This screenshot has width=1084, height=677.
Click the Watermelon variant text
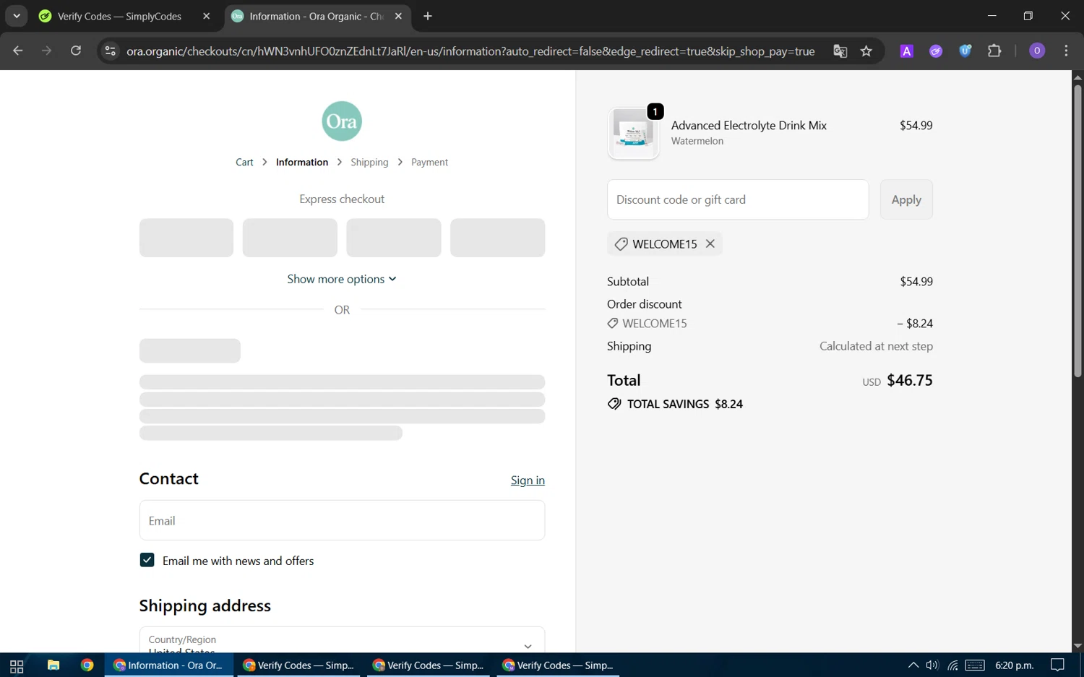(697, 141)
